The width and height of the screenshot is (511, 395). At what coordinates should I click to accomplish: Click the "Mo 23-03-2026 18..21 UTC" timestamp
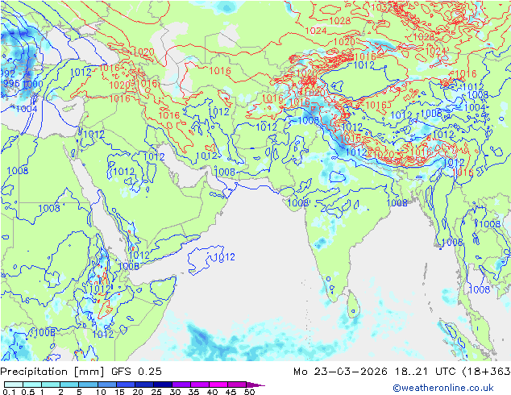(376, 372)
